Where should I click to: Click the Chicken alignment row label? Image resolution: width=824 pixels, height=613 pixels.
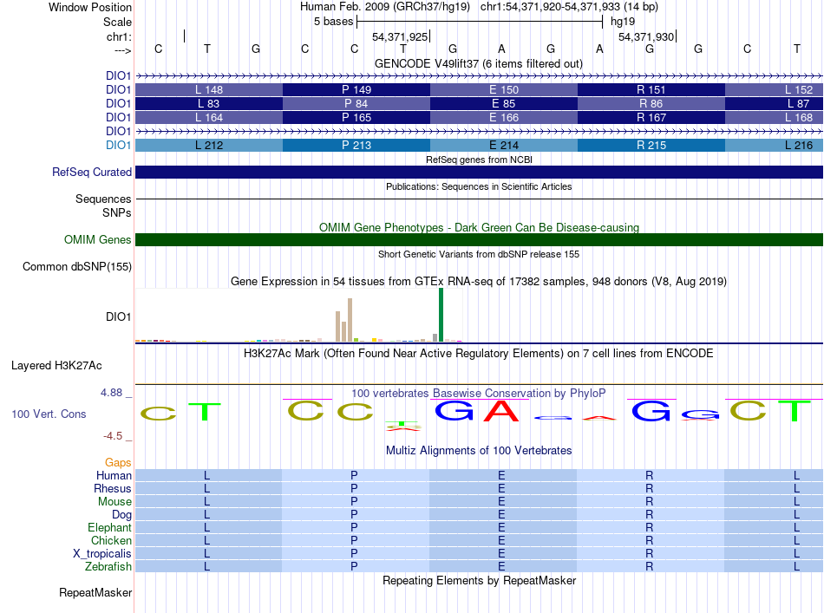[x=111, y=541]
